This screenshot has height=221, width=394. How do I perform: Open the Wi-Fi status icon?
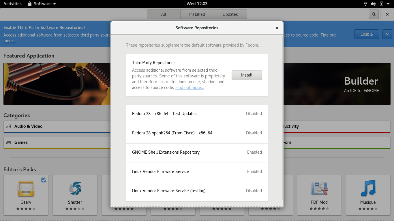point(365,4)
